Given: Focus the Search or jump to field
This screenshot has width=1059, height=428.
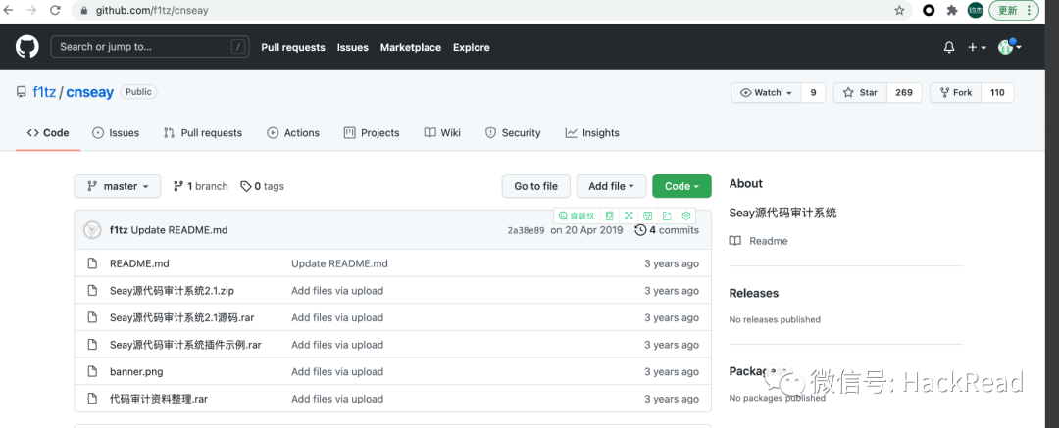Looking at the screenshot, I should (150, 47).
